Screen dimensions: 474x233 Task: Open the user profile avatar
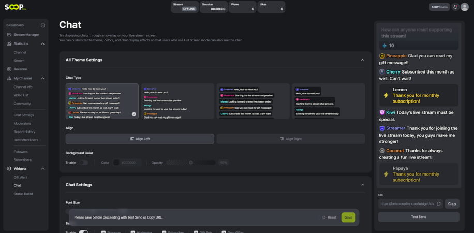[464, 7]
